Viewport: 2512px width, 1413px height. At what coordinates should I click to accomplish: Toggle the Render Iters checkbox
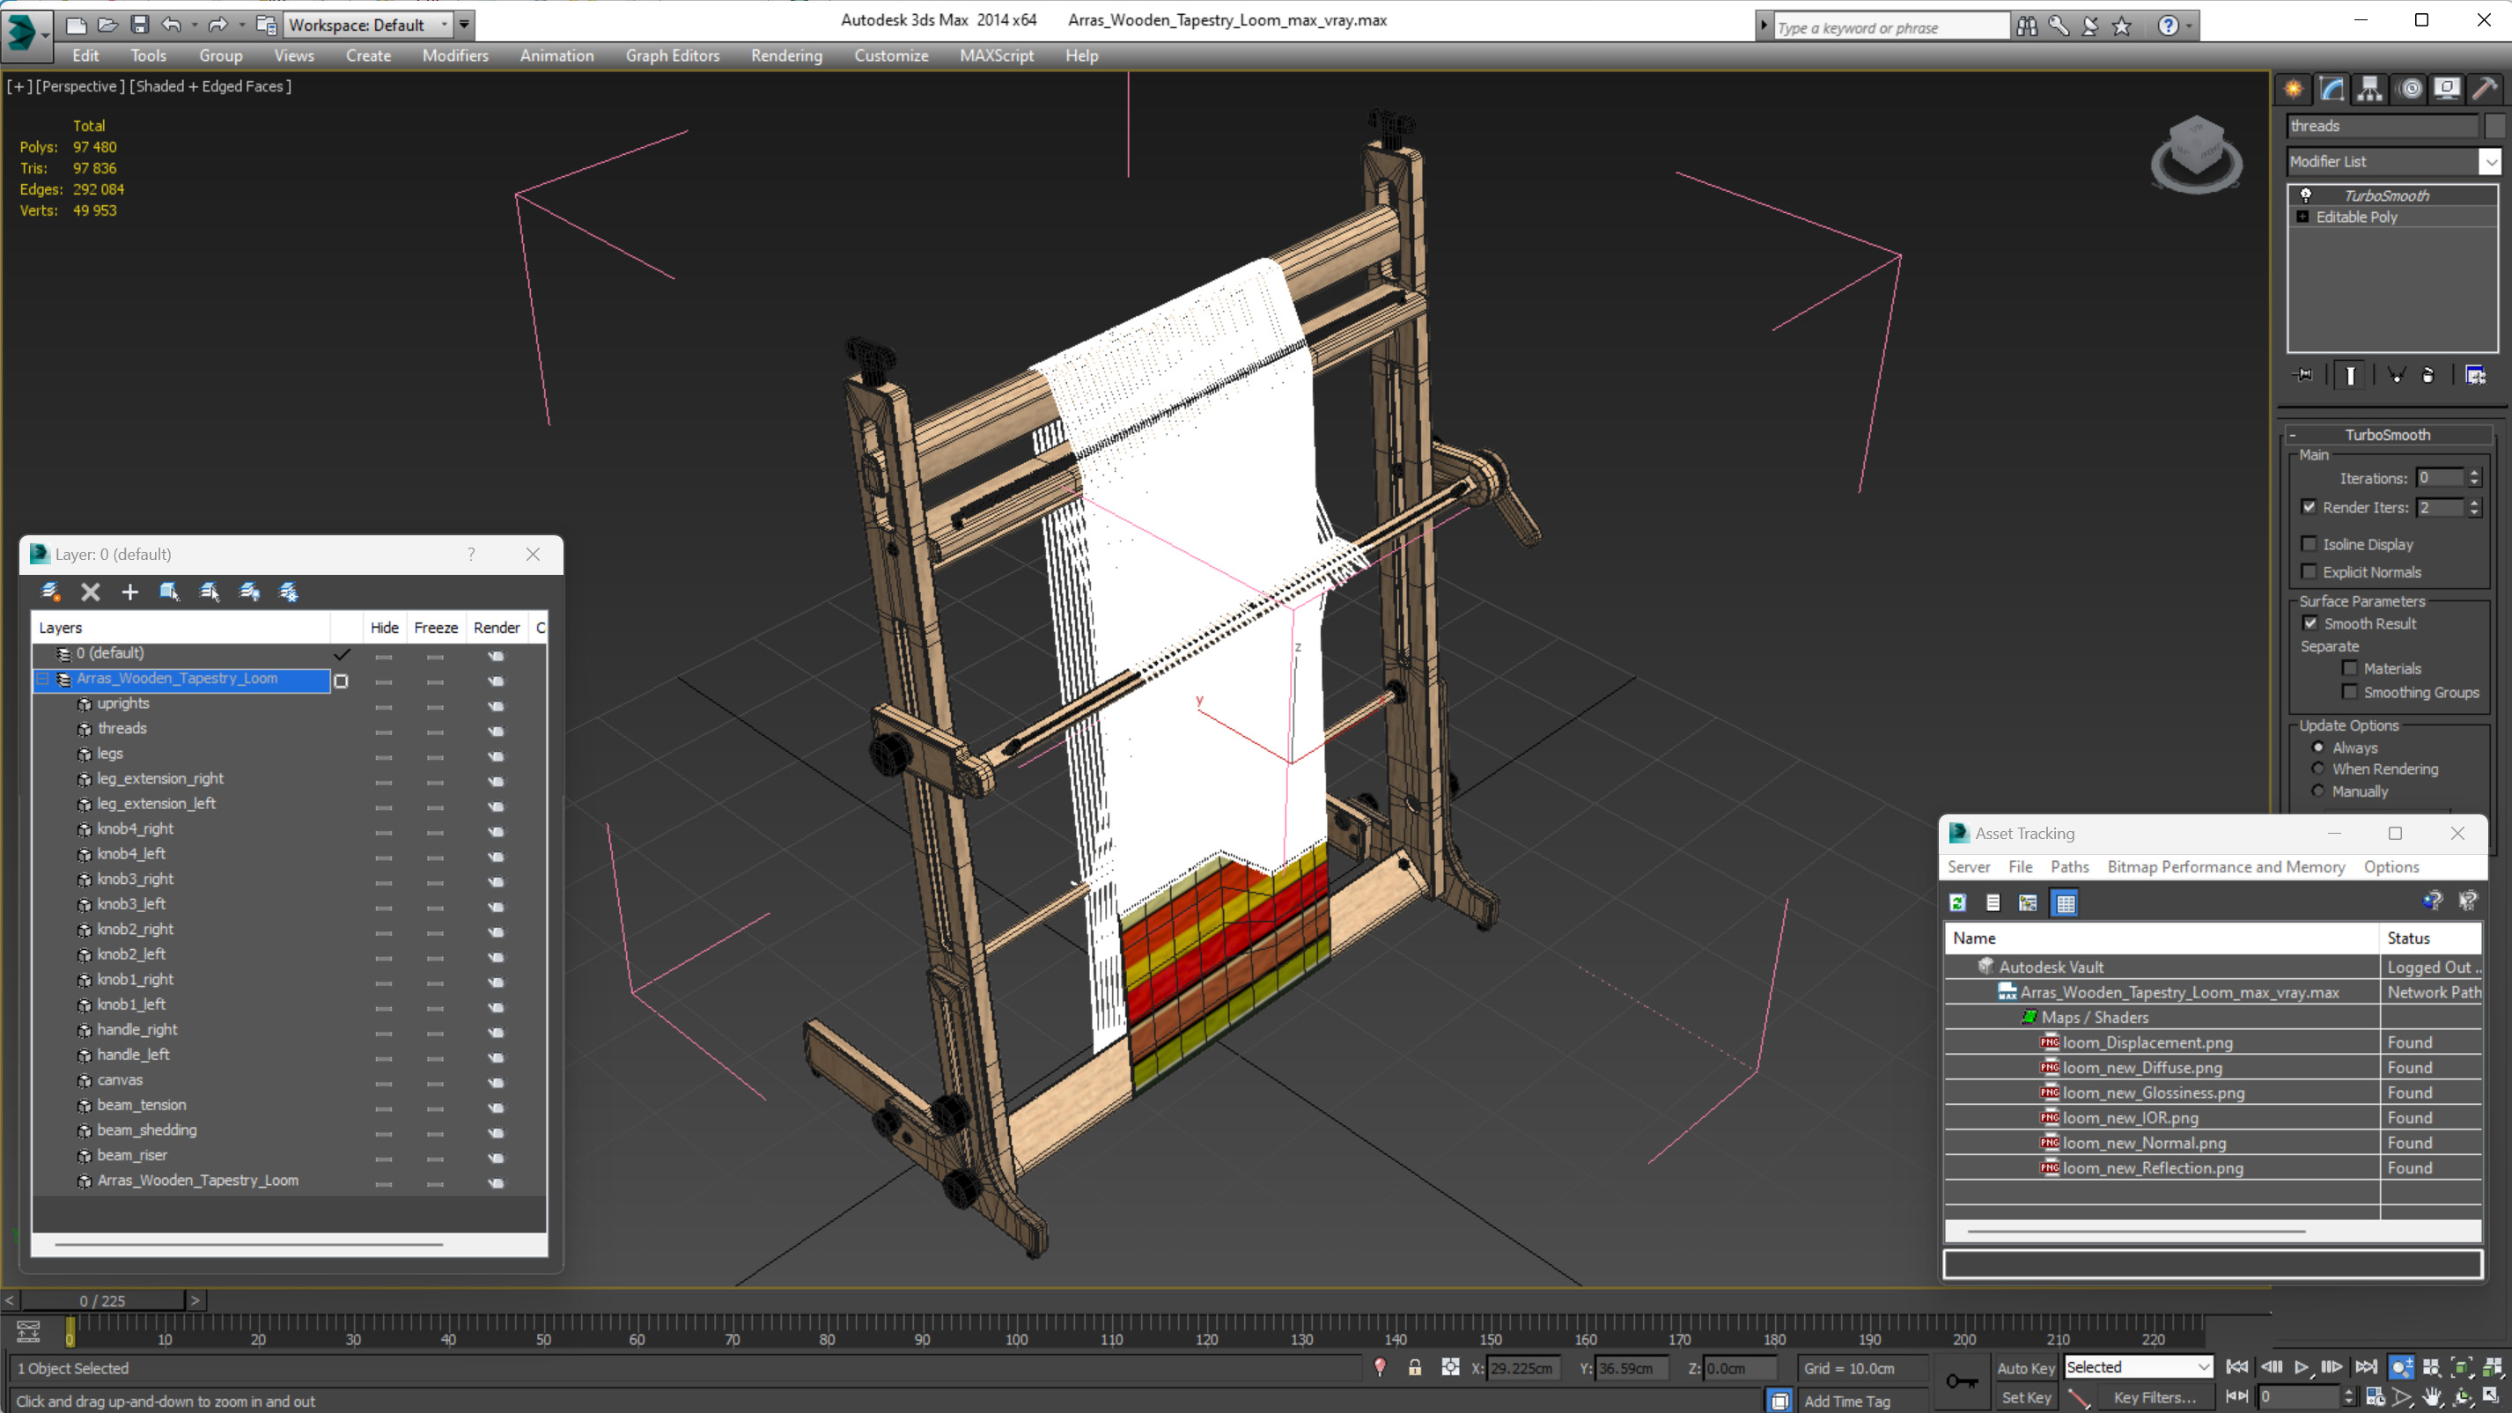2309,507
